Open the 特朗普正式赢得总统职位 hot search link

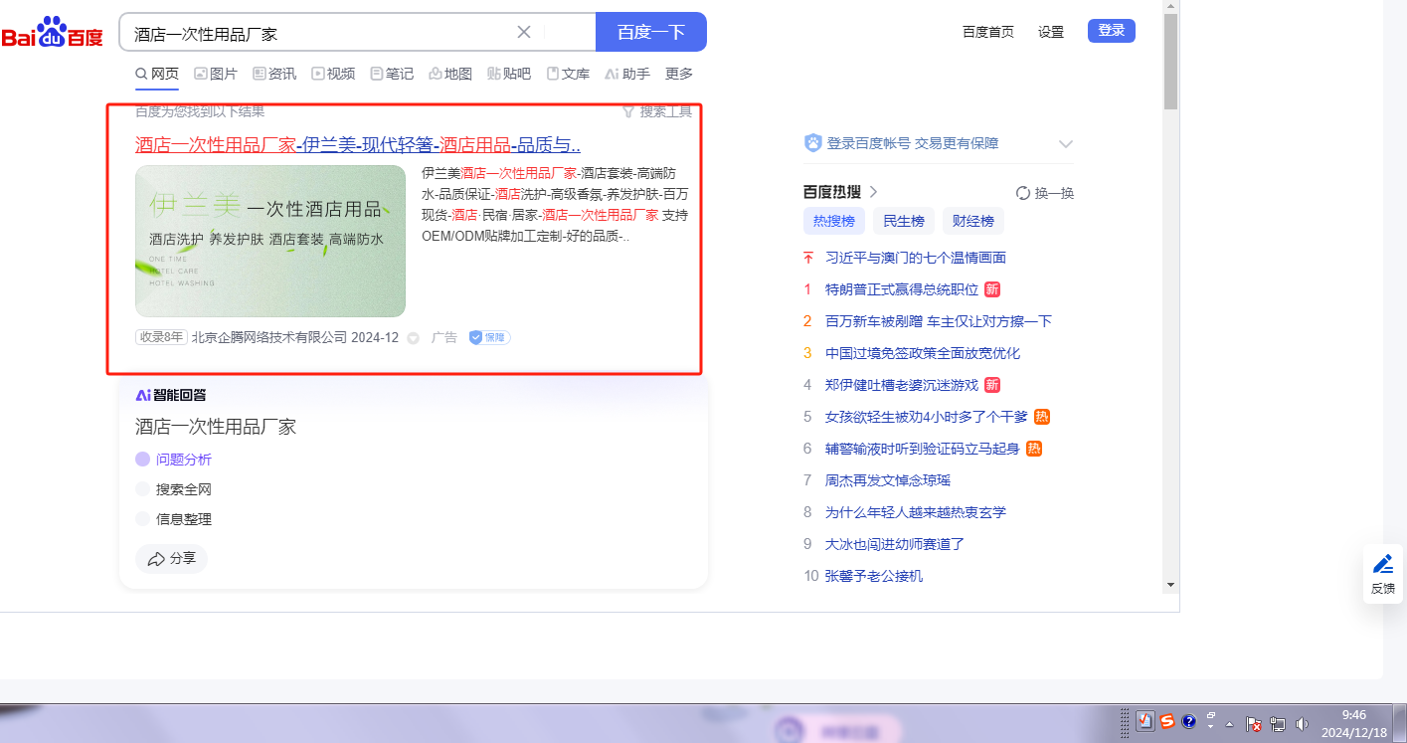[901, 289]
